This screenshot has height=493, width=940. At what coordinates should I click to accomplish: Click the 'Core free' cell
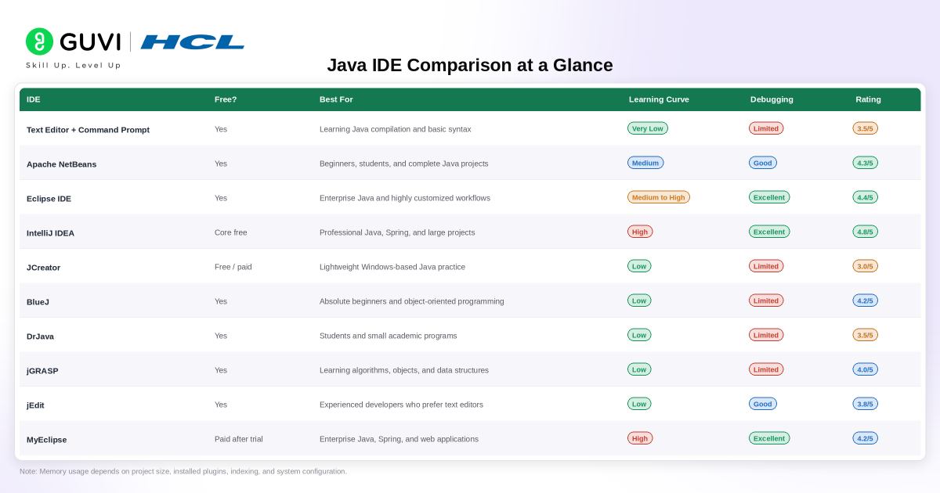(x=231, y=232)
